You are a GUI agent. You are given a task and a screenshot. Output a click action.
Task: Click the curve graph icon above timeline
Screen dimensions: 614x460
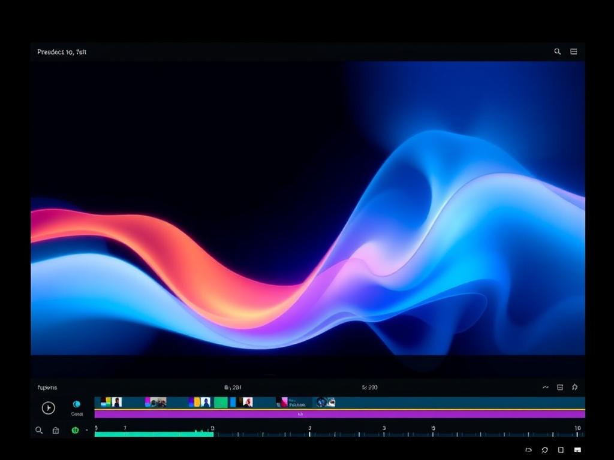(546, 388)
